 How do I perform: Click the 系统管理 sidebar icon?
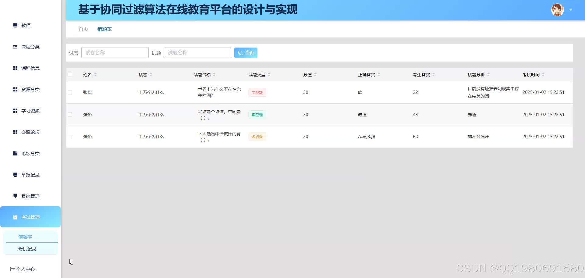pos(15,196)
